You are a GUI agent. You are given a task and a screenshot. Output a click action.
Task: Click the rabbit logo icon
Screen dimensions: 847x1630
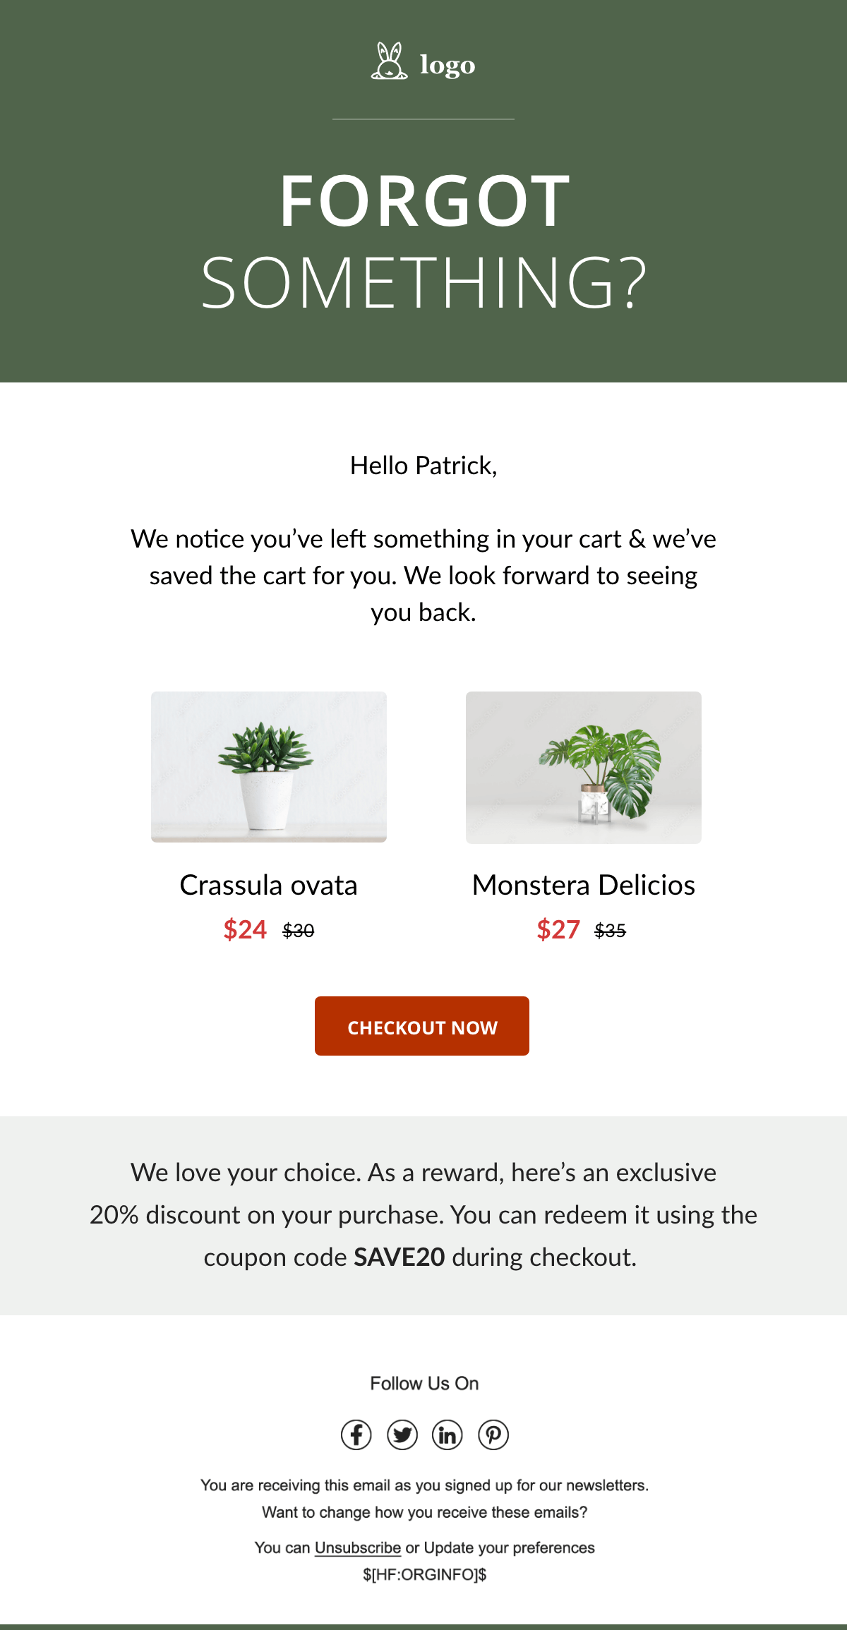click(x=389, y=61)
